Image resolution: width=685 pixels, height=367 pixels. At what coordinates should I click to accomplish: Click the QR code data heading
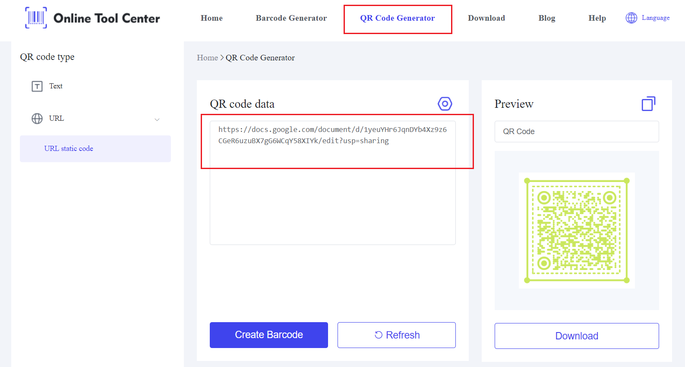tap(242, 104)
